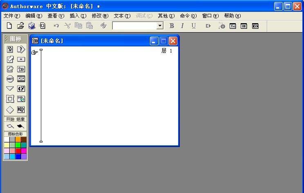304x193 pixels.
Task: Select the Interaction icon with the question mark
Action: click(21, 49)
